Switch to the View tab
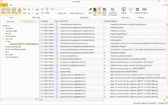 click(x=11, y=5)
